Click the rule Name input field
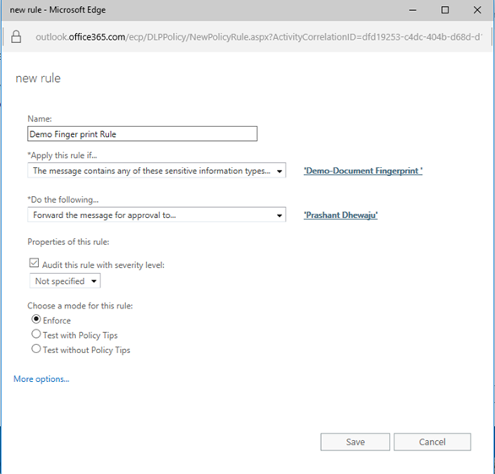The height and width of the screenshot is (474, 495). (143, 133)
